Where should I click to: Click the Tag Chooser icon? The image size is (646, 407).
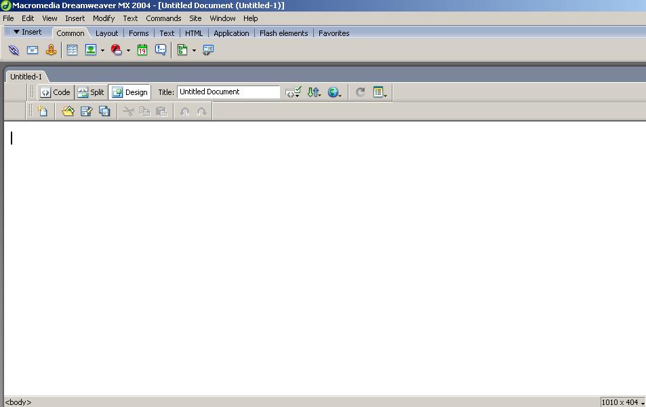(208, 50)
